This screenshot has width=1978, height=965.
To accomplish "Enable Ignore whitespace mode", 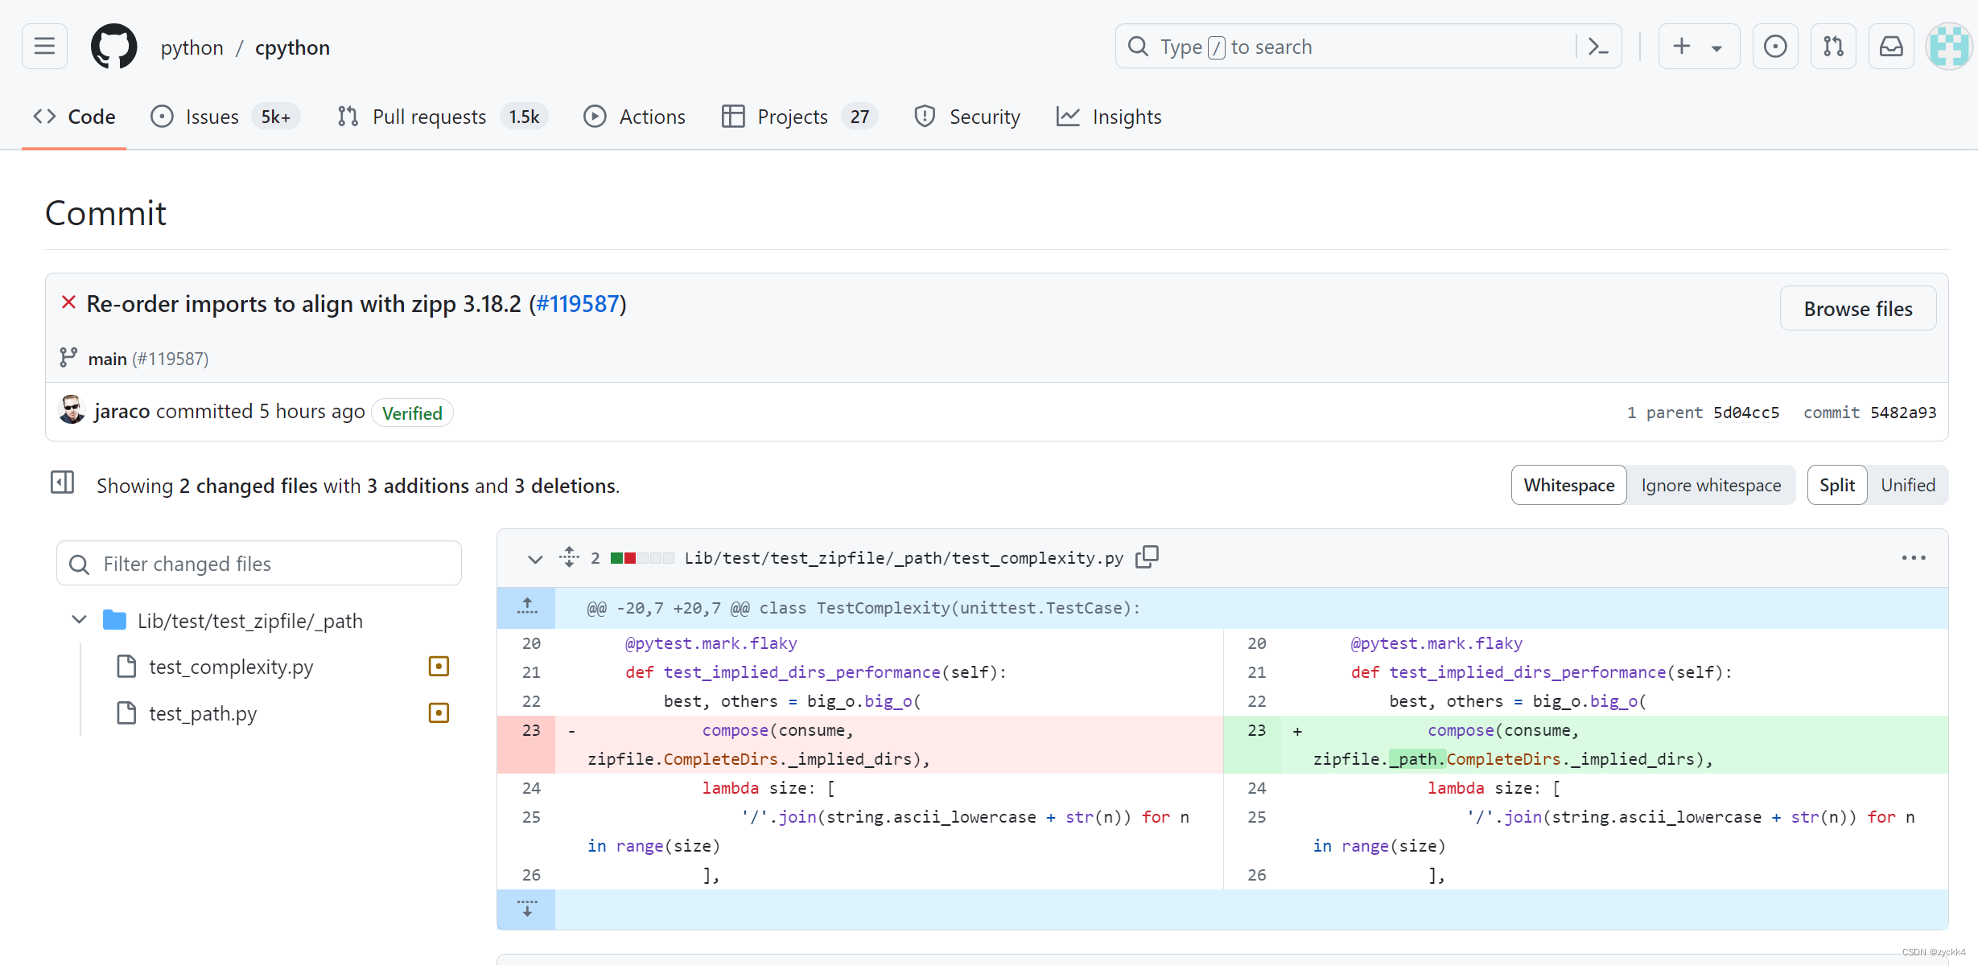I will click(x=1711, y=484).
